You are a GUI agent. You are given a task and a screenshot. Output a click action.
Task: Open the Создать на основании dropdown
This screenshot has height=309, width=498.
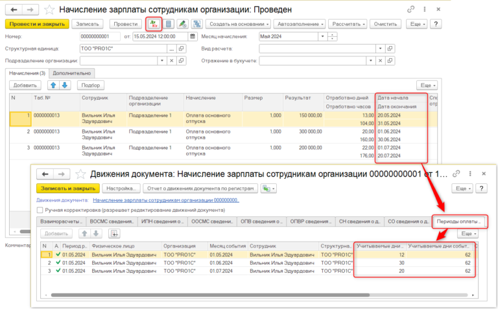tap(239, 24)
